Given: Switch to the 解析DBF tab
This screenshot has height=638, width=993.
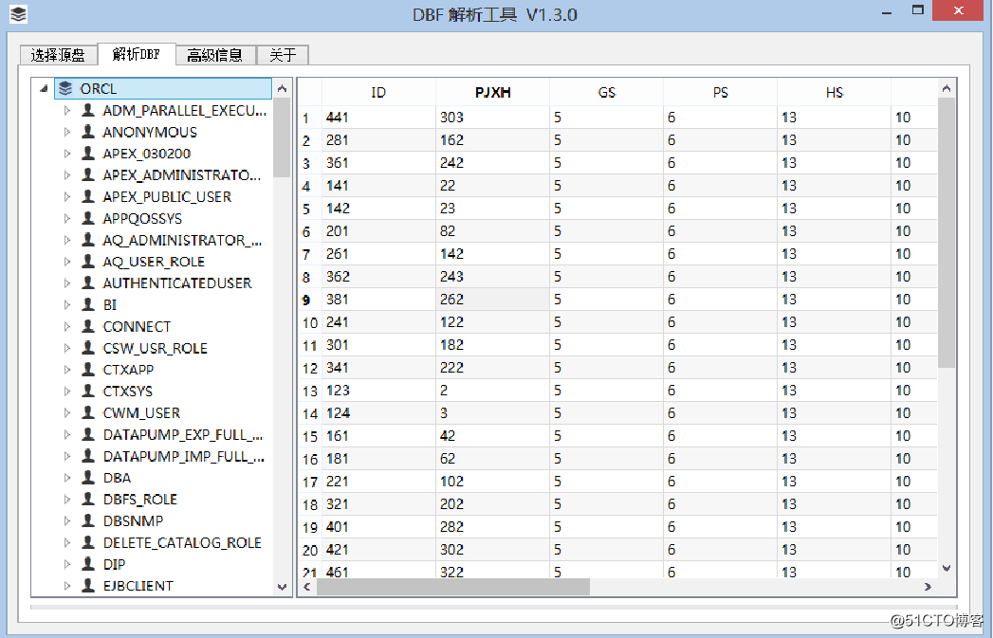Looking at the screenshot, I should (137, 54).
